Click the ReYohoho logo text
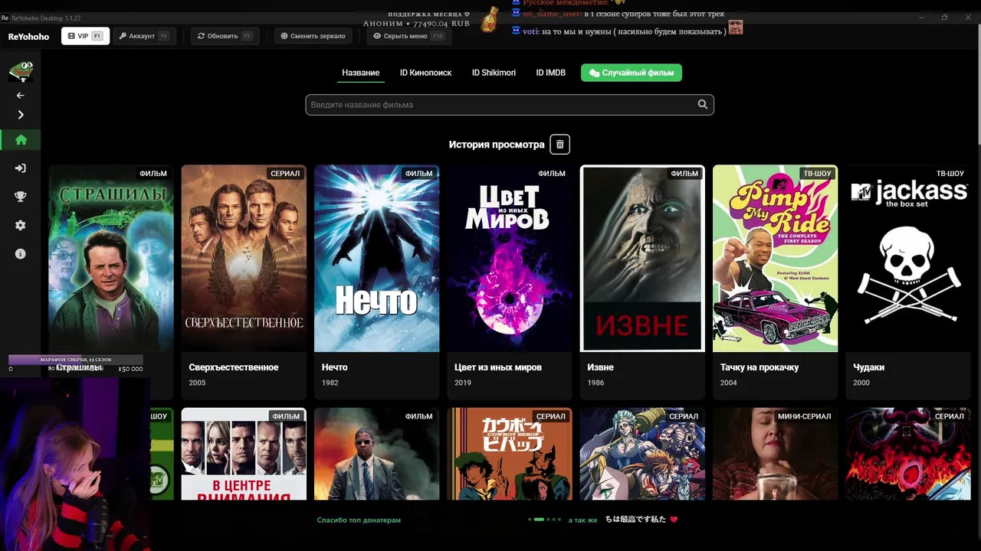The image size is (981, 551). pyautogui.click(x=28, y=36)
